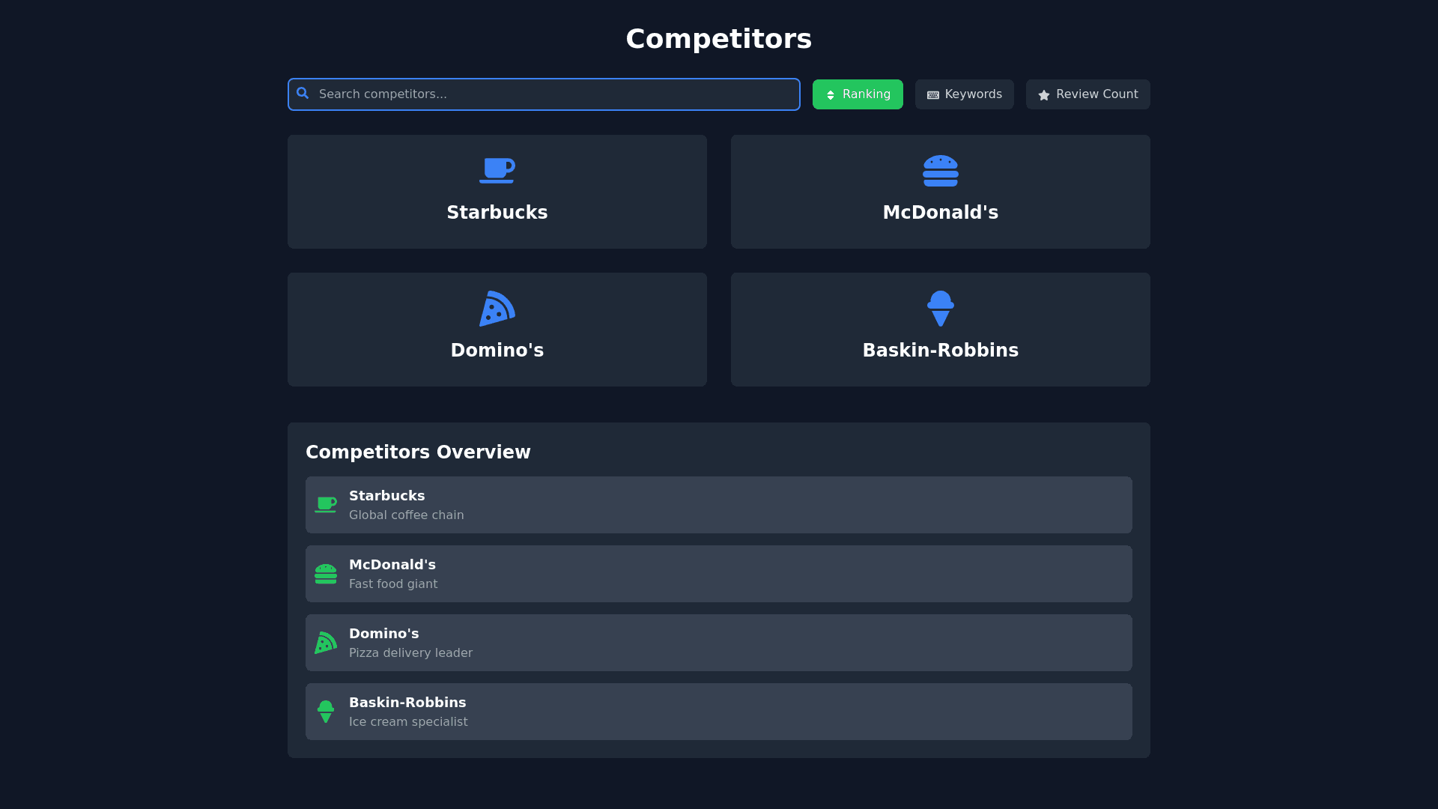1438x809 pixels.
Task: Click green coffee cup icon in overview list
Action: tap(326, 505)
